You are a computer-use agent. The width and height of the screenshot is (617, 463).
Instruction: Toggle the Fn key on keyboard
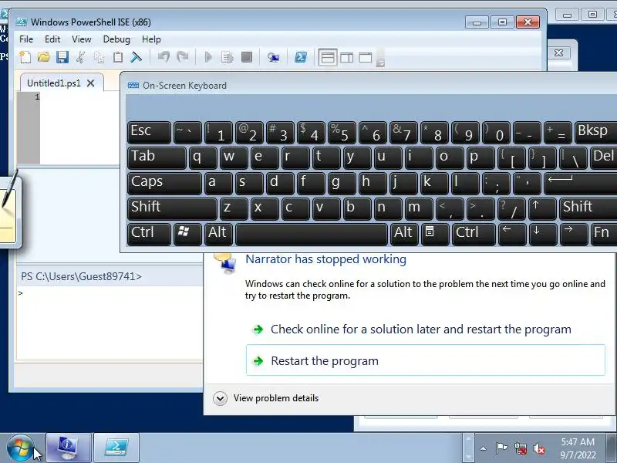pyautogui.click(x=604, y=235)
